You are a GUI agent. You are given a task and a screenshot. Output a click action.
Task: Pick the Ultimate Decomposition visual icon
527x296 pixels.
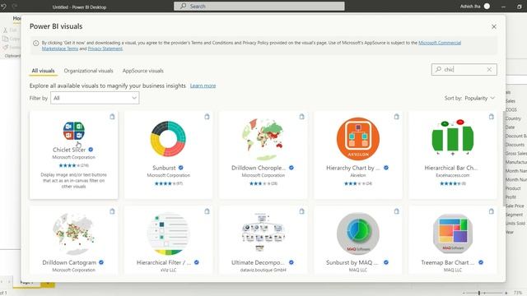[x=263, y=232]
